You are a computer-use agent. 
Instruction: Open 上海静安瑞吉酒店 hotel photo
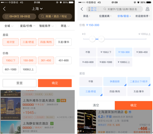coord(11,127)
